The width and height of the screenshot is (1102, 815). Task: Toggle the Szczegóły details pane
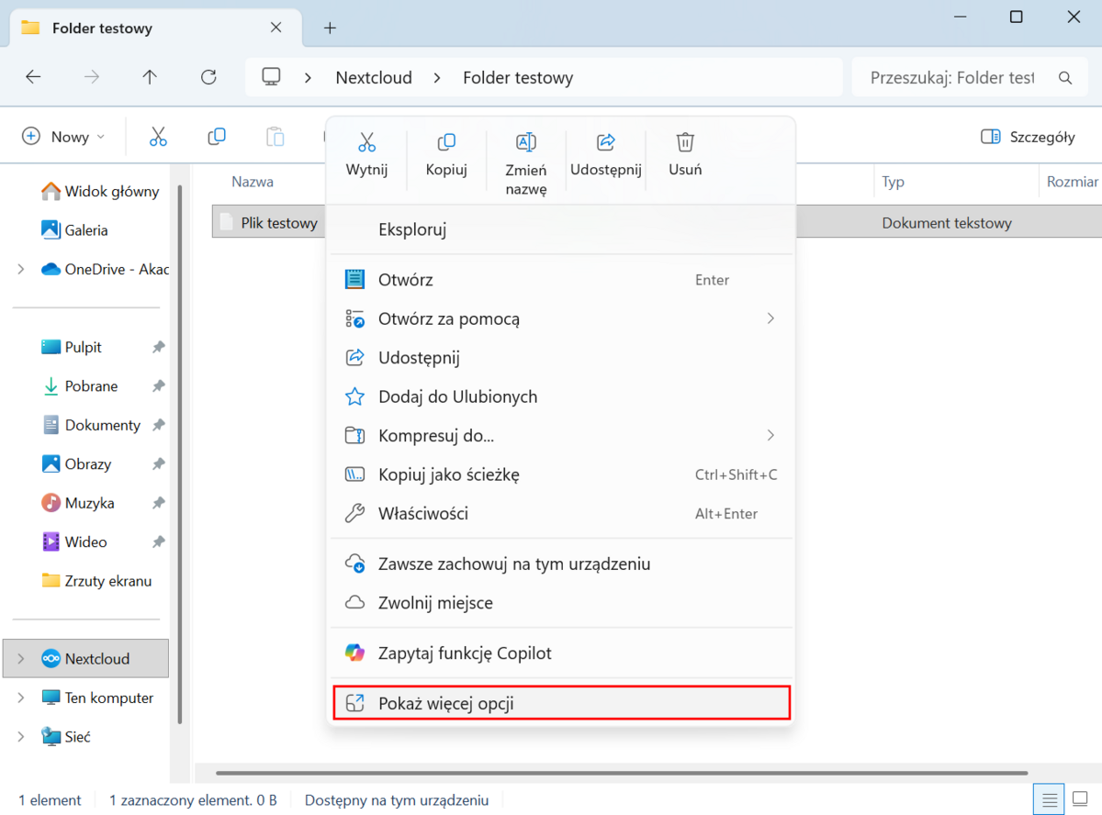1028,137
